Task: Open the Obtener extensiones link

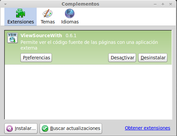Action: (x=147, y=128)
